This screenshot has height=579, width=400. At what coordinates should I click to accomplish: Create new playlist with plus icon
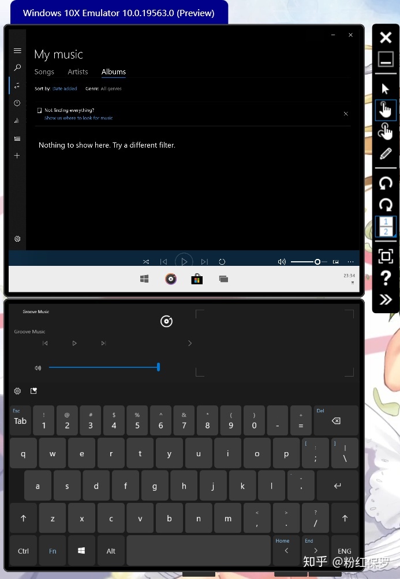(17, 156)
